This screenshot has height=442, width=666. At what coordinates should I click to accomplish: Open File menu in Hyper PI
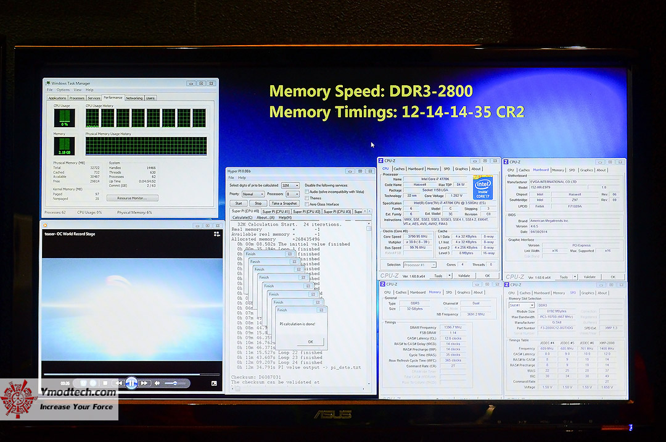[231, 178]
